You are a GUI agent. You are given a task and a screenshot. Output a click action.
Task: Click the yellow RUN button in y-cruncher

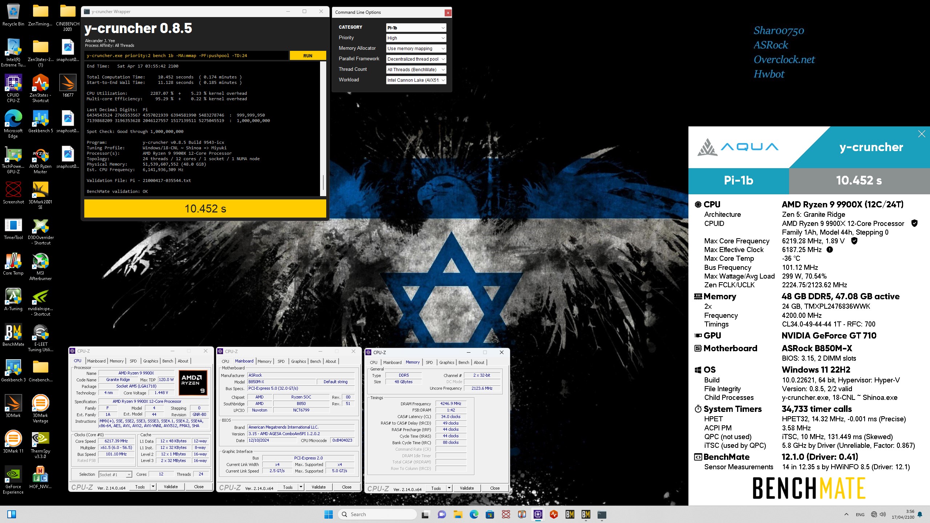point(308,56)
